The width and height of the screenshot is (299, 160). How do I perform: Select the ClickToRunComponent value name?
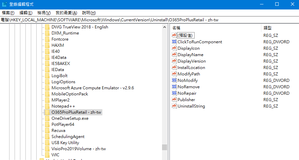click(x=200, y=42)
